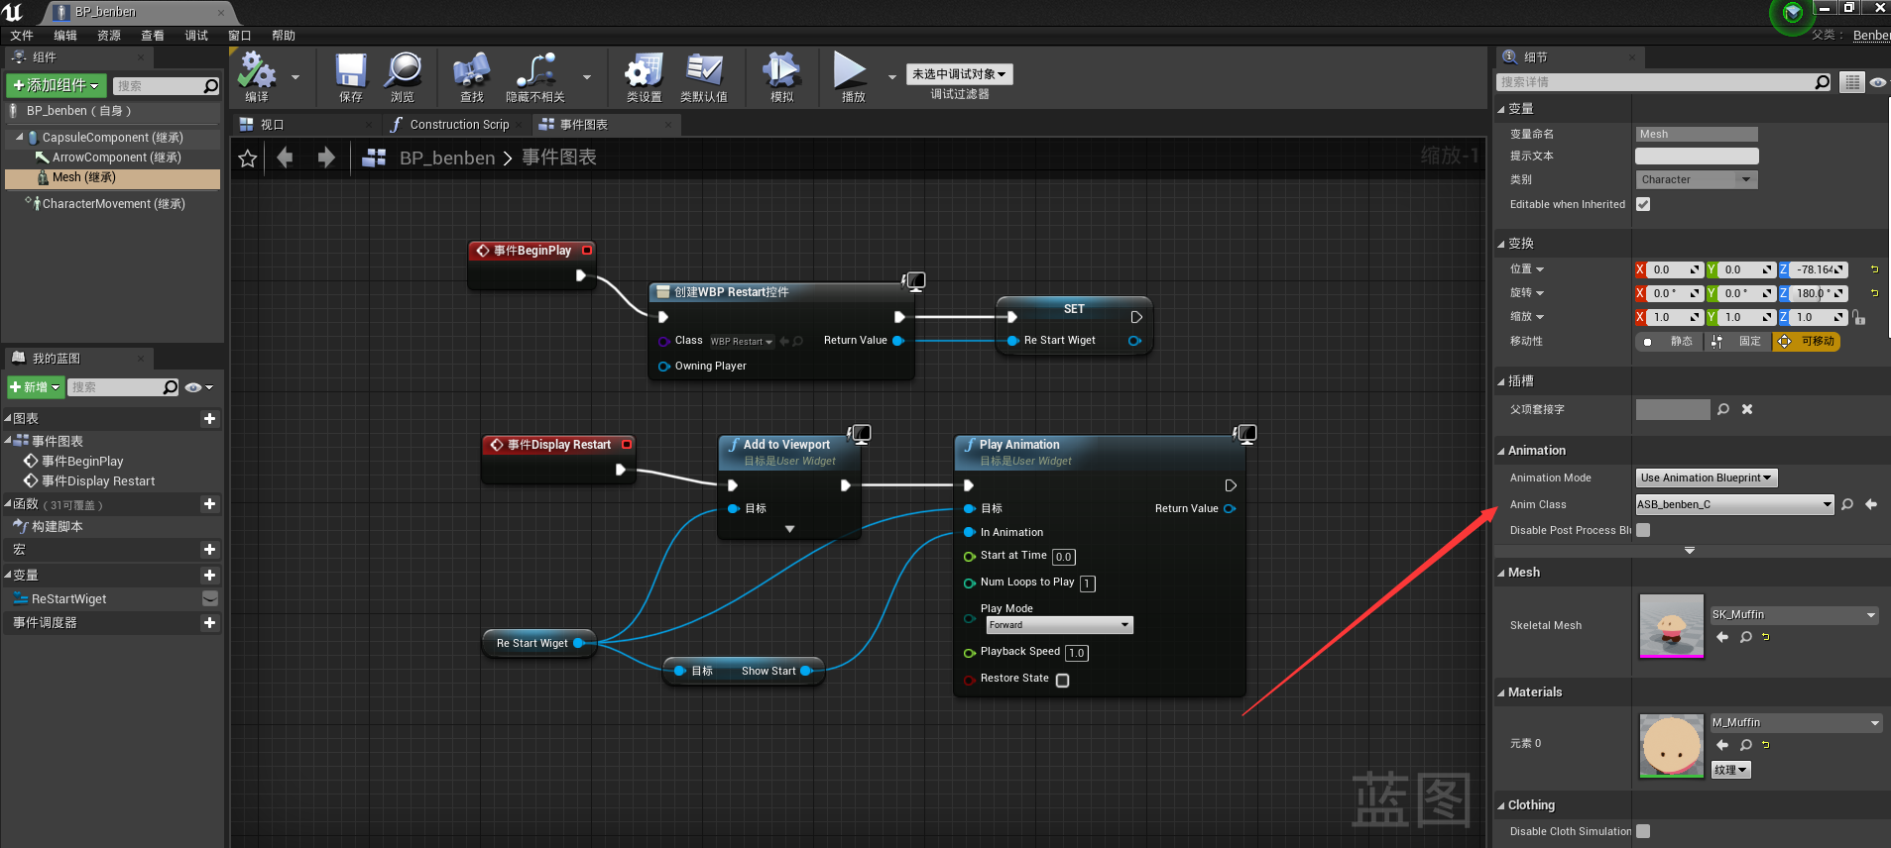Add new macro with 宏 plus icon
1891x848 pixels.
click(x=209, y=550)
